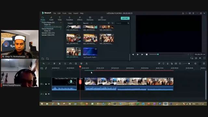208x117 pixels.
Task: Click the search magnifier icon in media library
Action: click(128, 23)
